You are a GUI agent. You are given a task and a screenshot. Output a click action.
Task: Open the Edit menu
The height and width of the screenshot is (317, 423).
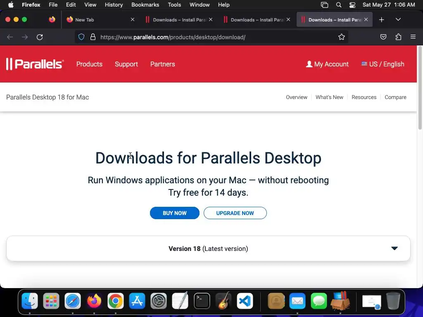pos(71,5)
